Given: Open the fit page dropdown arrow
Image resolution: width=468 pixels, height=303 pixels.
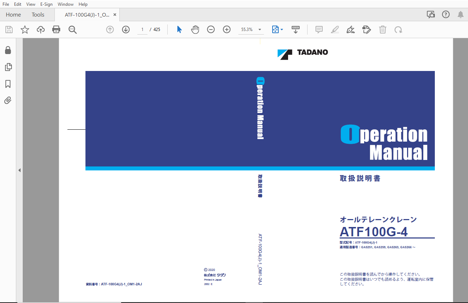Looking at the screenshot, I should pyautogui.click(x=282, y=30).
